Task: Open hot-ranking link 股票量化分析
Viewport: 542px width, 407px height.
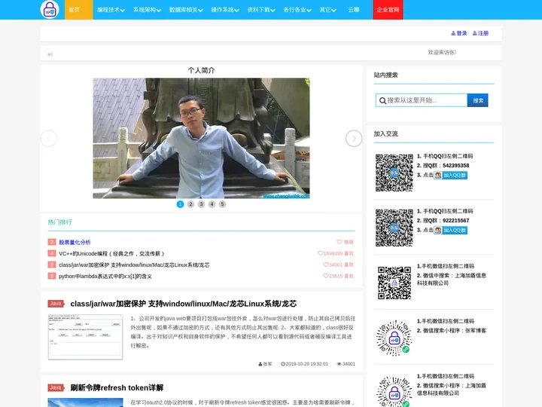Action: [75, 242]
